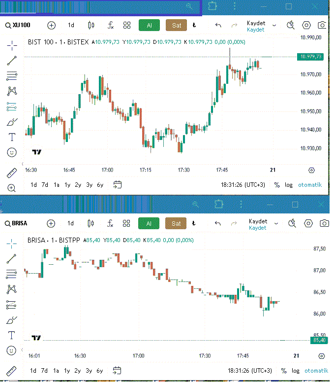Open the candlestick chart type menu in XU100 toolbar
334x386 pixels.
click(91, 25)
